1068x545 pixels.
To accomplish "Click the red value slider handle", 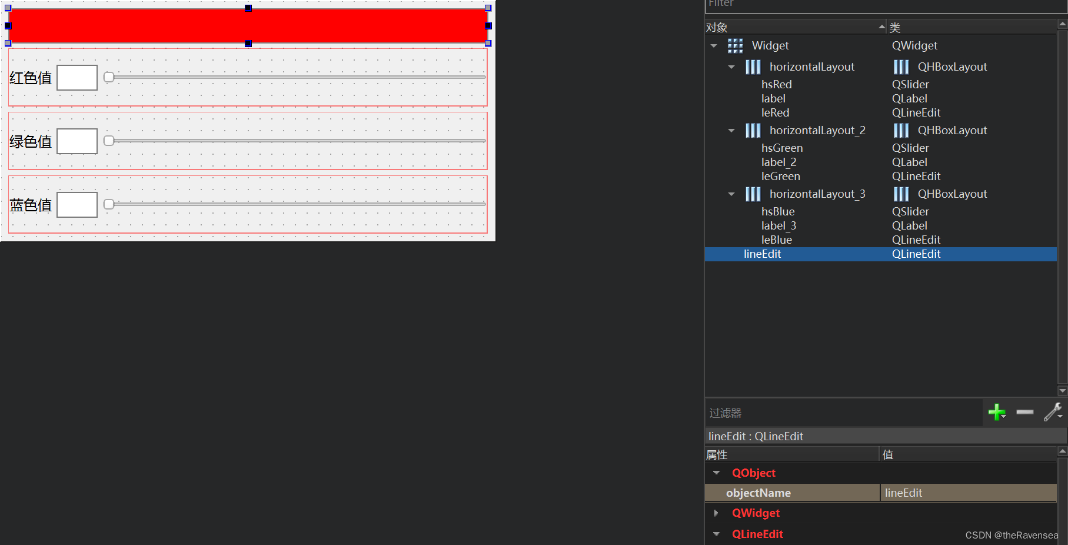I will point(109,77).
